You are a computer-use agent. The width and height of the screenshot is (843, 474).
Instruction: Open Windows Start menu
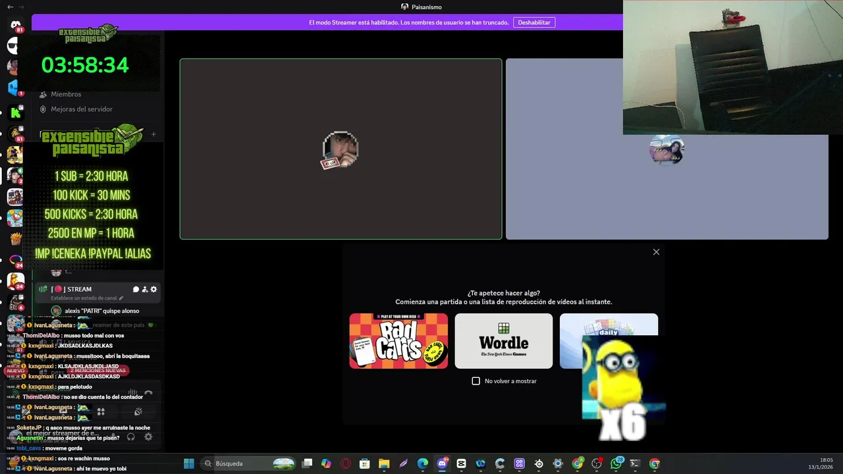[189, 463]
